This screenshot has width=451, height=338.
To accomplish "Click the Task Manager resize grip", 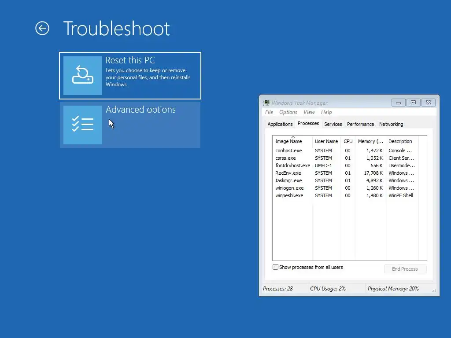I will point(434,290).
